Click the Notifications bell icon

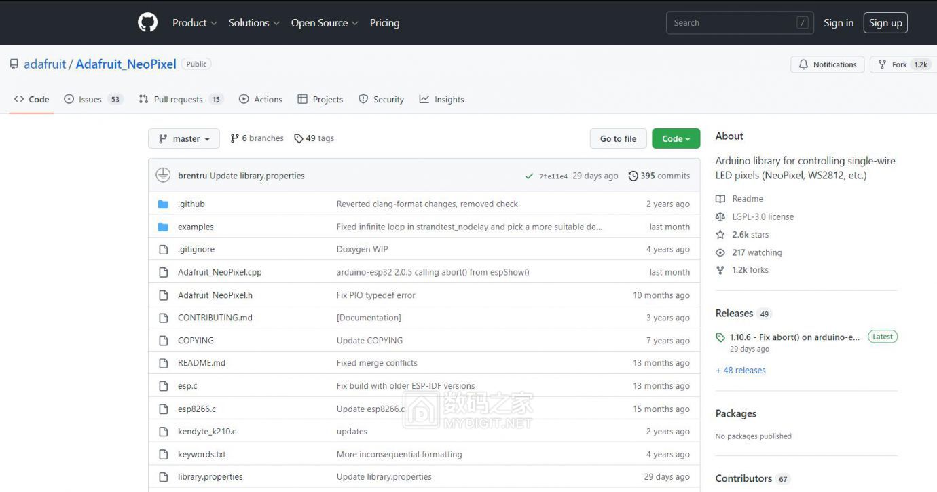point(803,64)
